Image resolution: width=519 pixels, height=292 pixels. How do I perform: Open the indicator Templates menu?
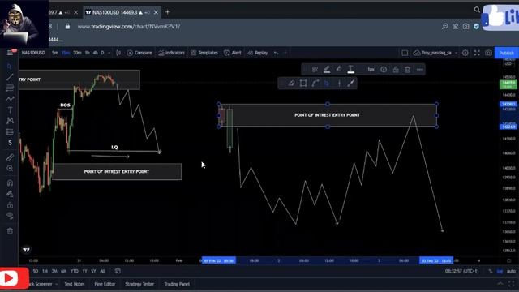pos(204,53)
